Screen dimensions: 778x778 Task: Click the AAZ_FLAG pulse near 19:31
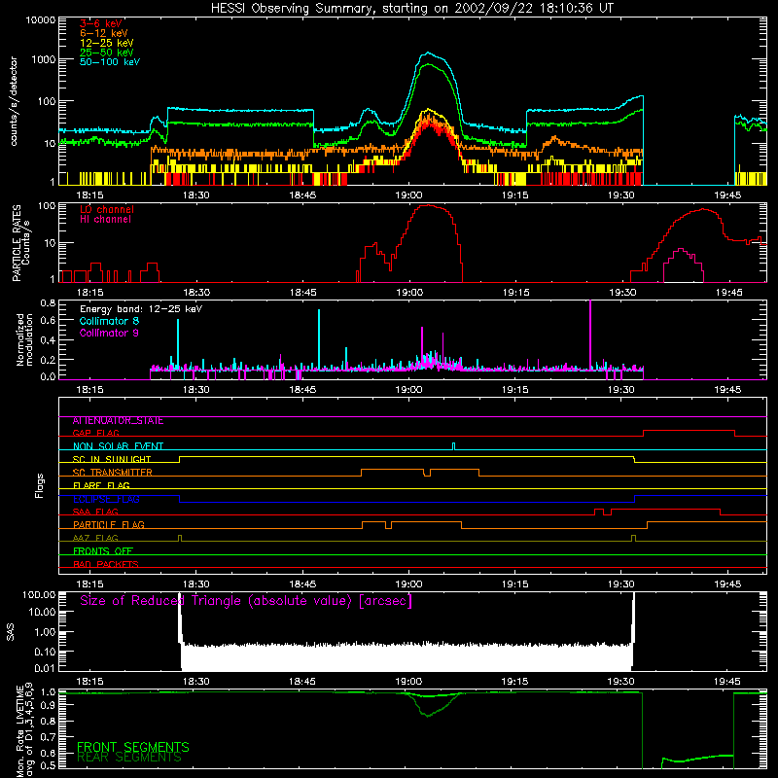(633, 538)
